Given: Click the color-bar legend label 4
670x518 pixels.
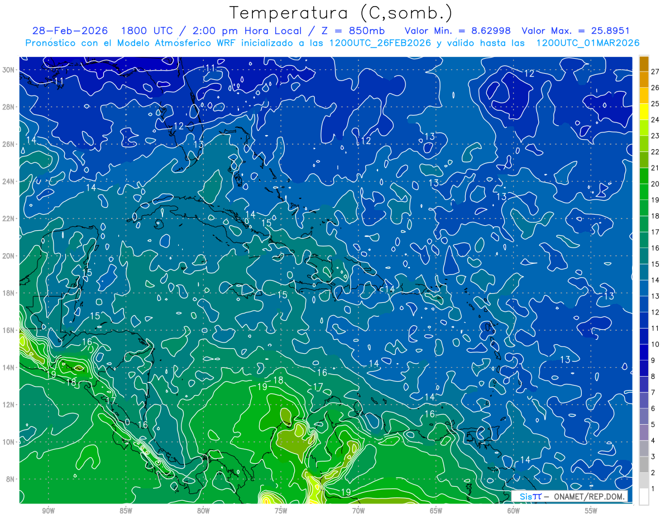Looking at the screenshot, I should click(x=653, y=440).
